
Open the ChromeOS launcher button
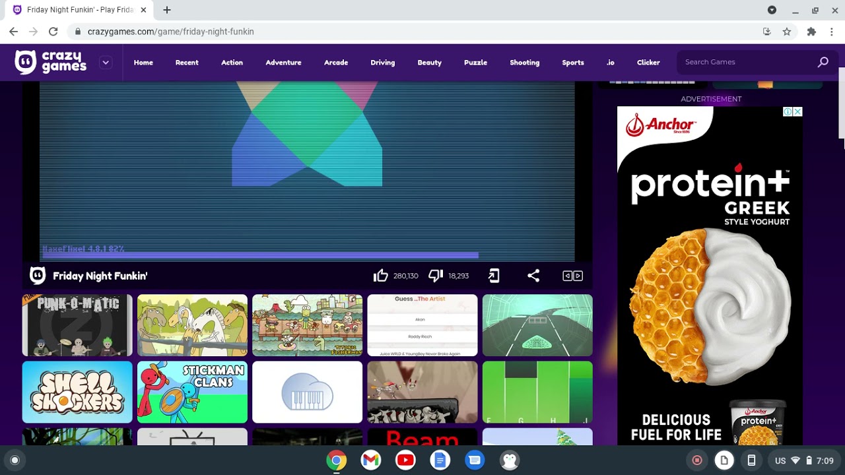[15, 460]
